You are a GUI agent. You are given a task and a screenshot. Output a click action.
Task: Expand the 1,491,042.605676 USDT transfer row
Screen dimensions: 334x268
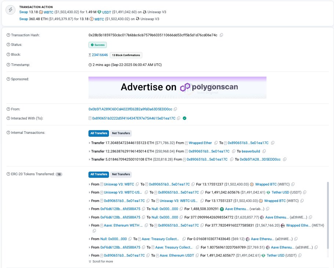[x=90, y=192]
